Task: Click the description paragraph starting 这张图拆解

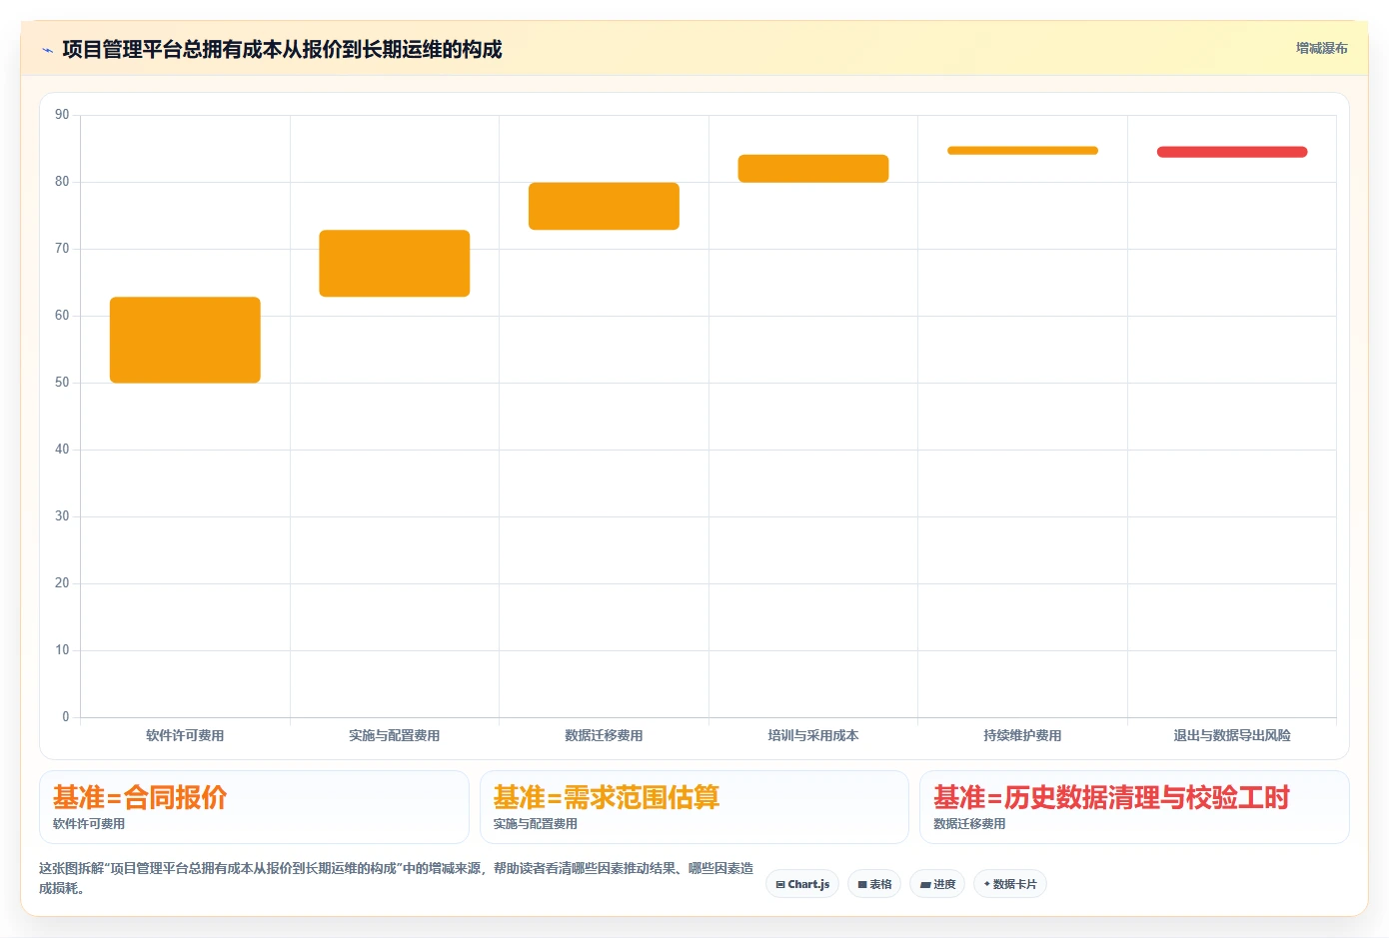Action: point(397,878)
